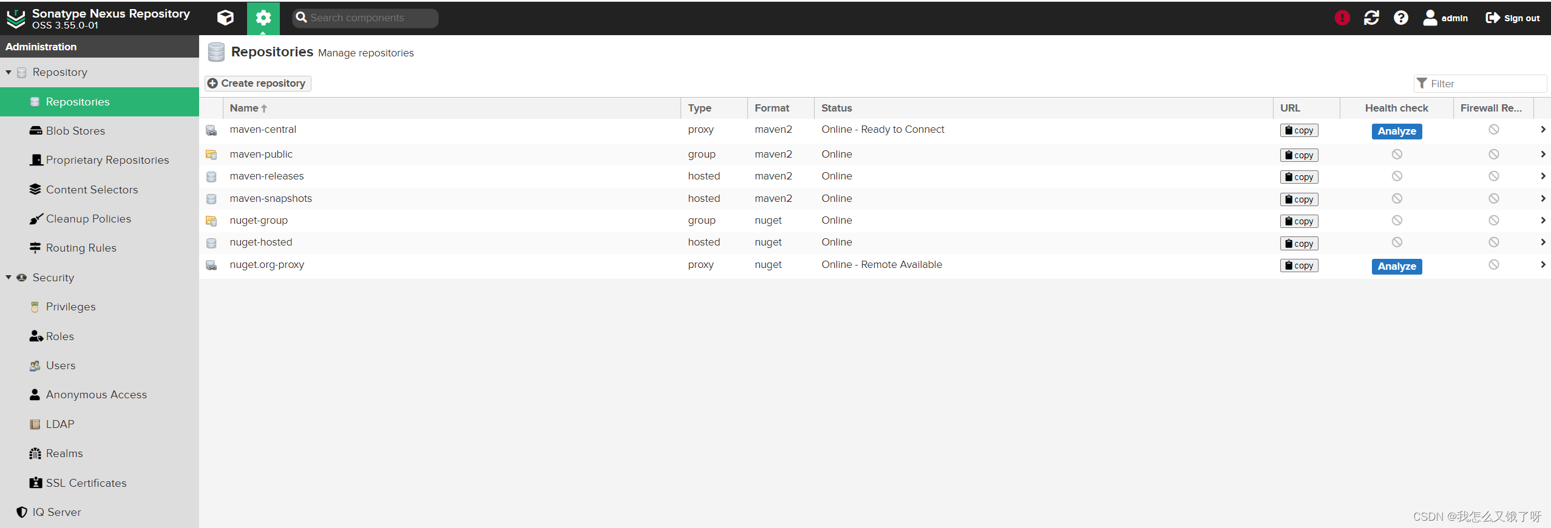Sort by the Format column header
This screenshot has height=528, width=1551.
(781, 108)
